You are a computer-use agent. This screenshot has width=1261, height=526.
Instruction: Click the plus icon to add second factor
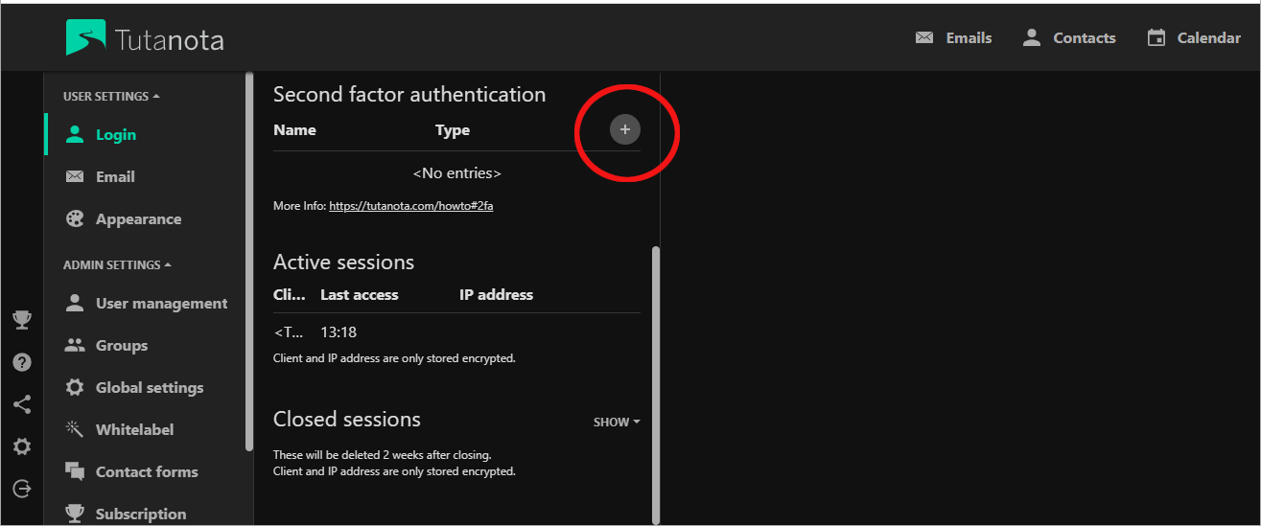point(625,129)
